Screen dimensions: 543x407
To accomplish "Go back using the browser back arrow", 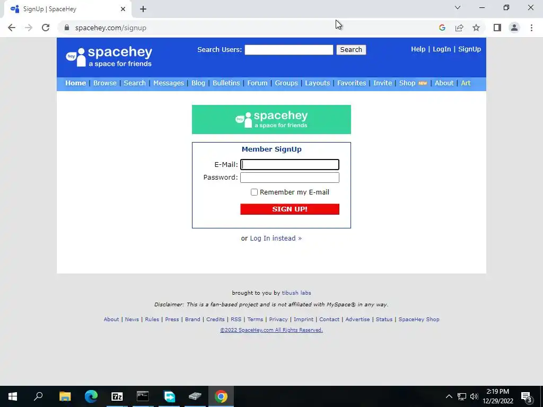I will point(12,28).
